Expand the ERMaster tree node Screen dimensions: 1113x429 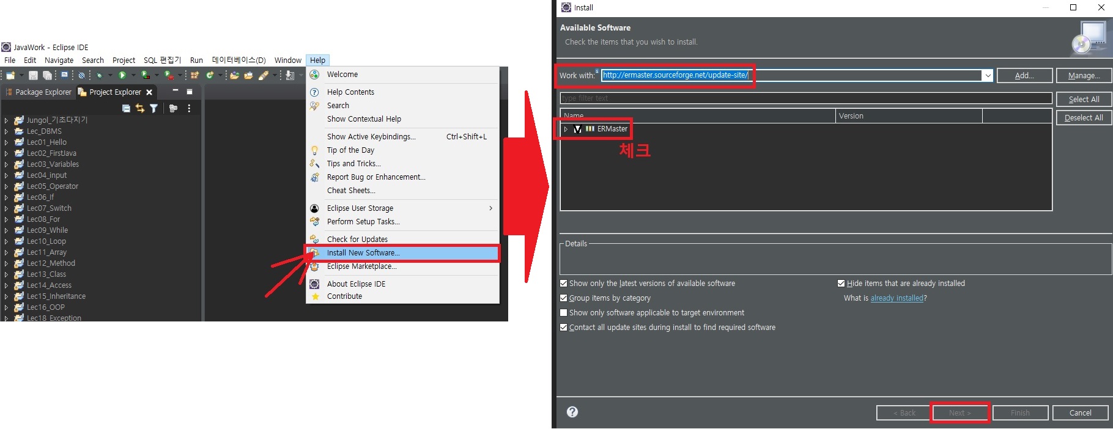566,129
